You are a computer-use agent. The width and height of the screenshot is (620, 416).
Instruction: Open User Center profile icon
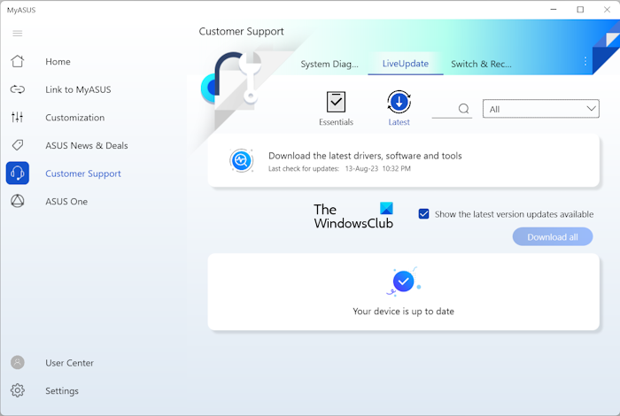(x=18, y=363)
